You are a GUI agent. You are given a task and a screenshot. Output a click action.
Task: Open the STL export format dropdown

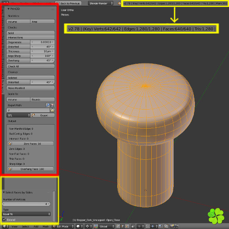18,115
